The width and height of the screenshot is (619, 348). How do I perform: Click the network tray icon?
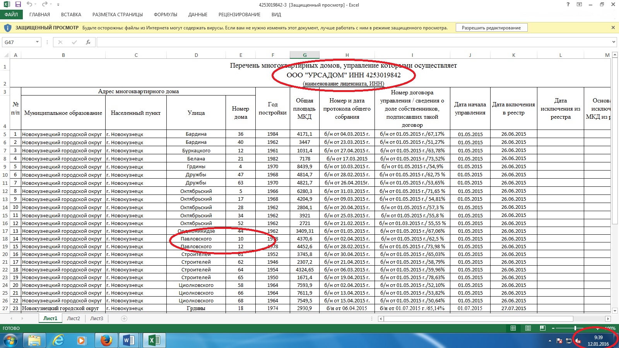click(x=569, y=341)
